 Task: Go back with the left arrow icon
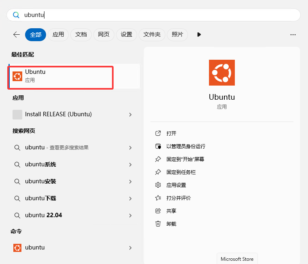[x=17, y=35]
